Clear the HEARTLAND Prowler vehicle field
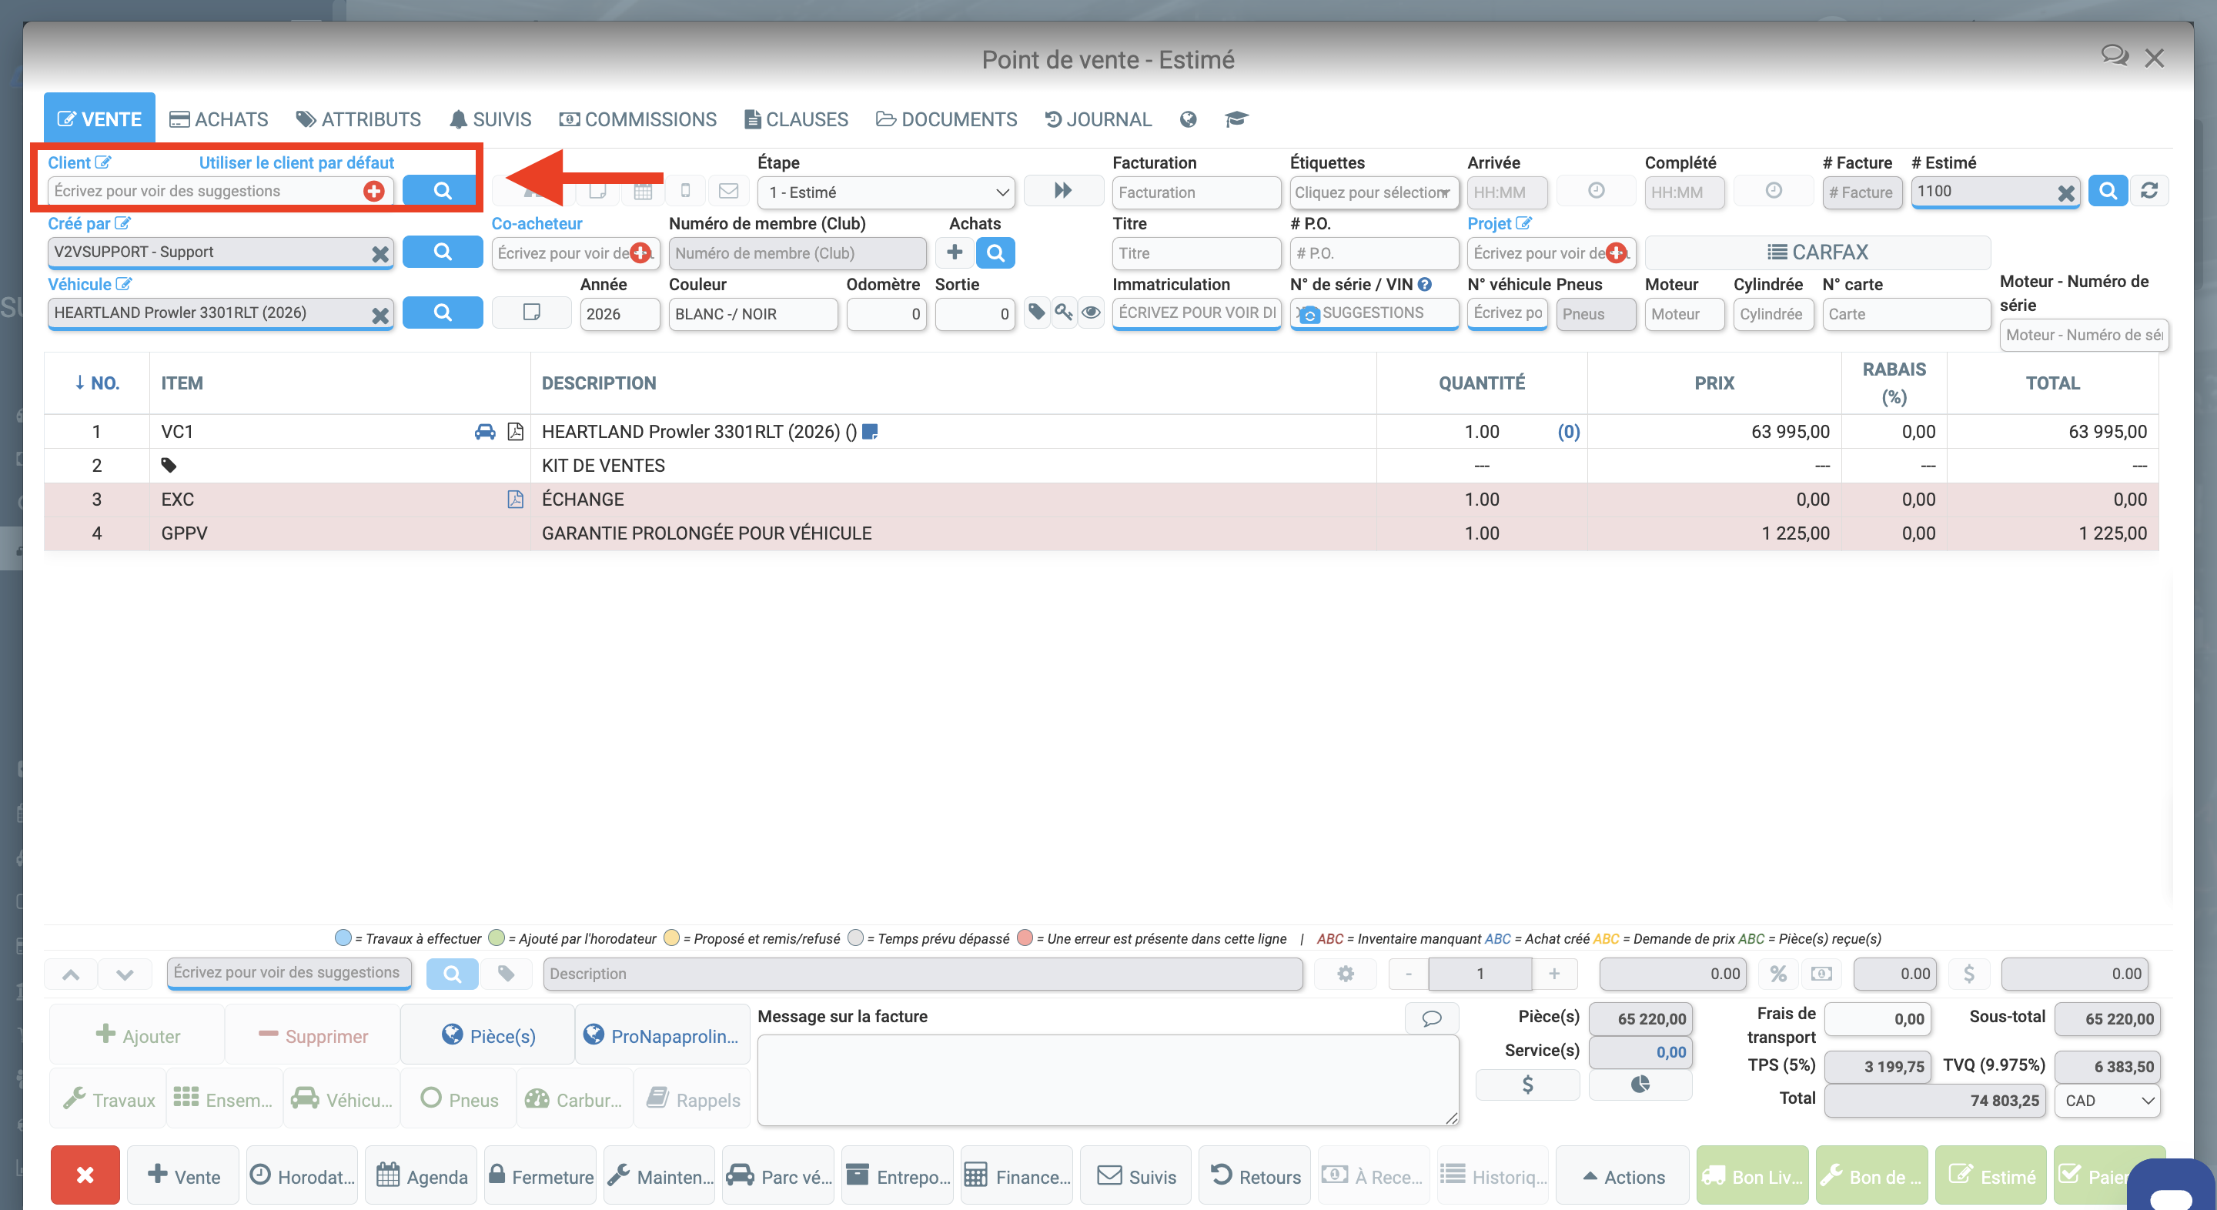 click(380, 315)
